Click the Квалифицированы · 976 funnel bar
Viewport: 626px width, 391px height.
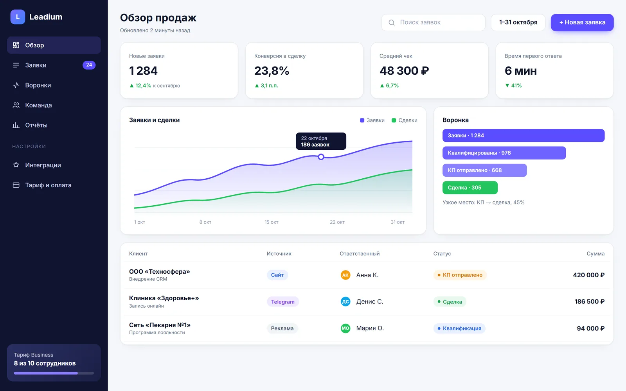coord(504,153)
